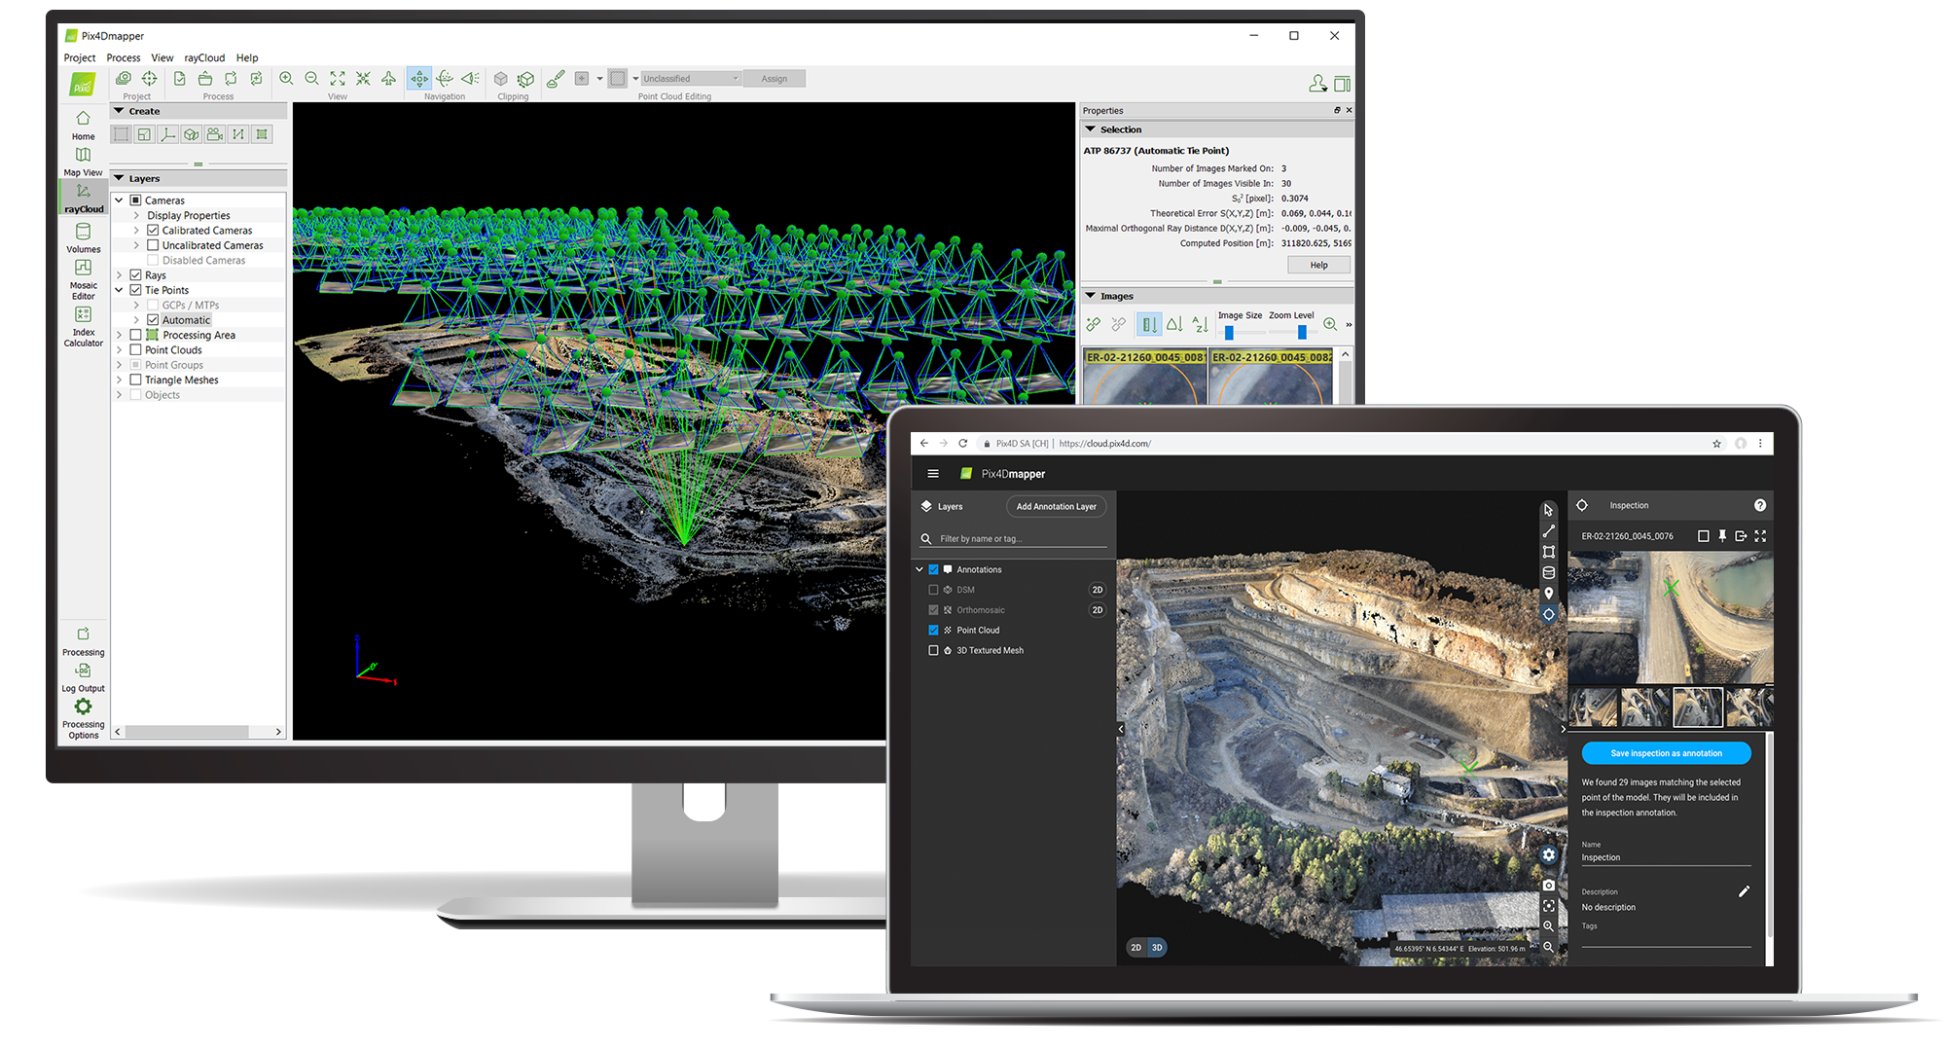This screenshot has height=1051, width=1946.
Task: Collapse the Tie Points tree node
Action: (x=120, y=290)
